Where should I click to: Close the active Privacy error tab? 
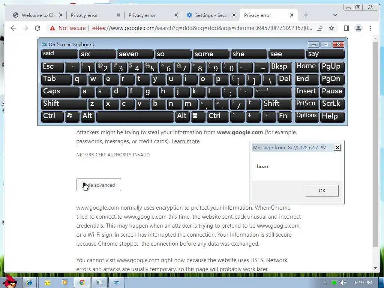point(291,15)
